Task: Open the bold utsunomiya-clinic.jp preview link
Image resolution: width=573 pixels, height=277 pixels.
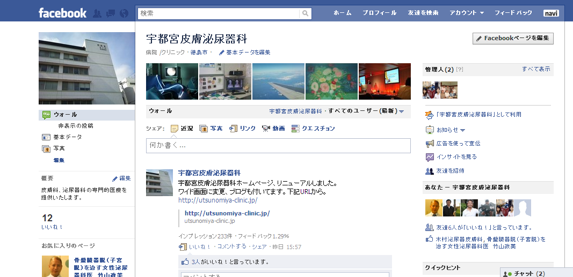Action: click(x=227, y=213)
